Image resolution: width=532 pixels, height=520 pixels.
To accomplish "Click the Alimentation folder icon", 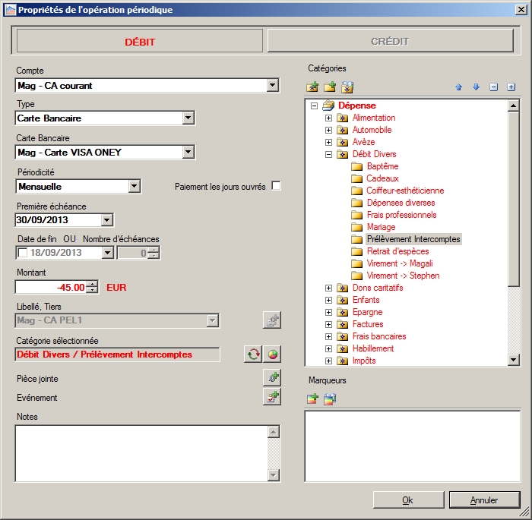I will point(342,118).
